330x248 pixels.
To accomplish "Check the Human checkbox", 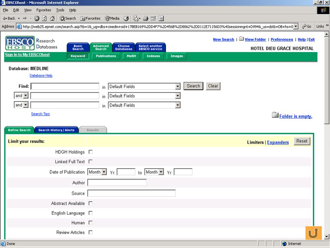I will click(90, 223).
